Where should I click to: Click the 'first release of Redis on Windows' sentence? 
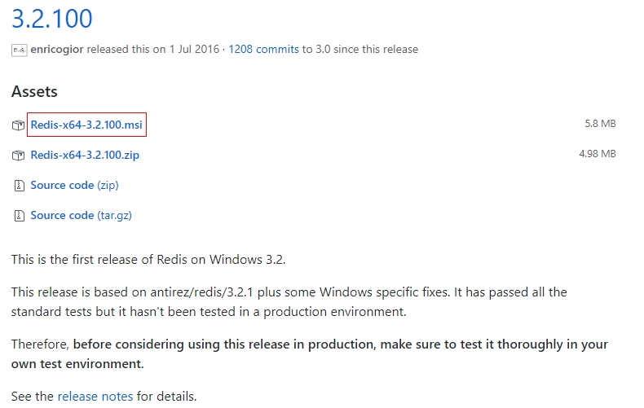click(148, 260)
